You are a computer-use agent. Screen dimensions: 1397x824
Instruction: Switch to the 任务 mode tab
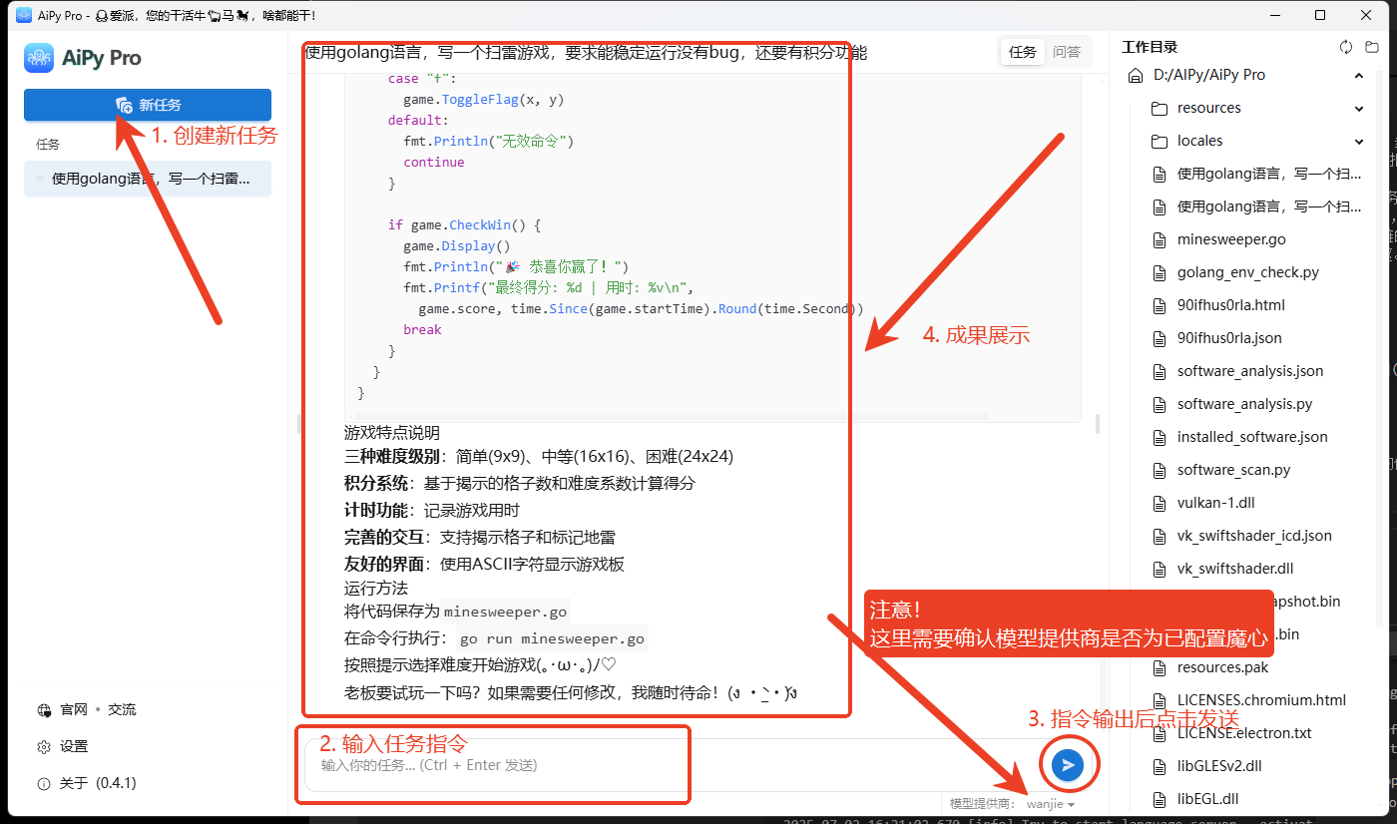point(1023,52)
